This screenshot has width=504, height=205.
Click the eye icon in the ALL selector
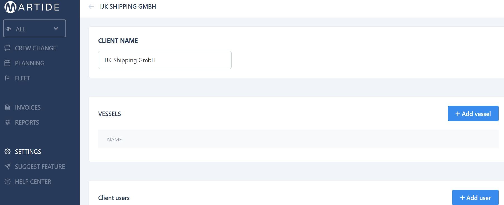(8, 29)
